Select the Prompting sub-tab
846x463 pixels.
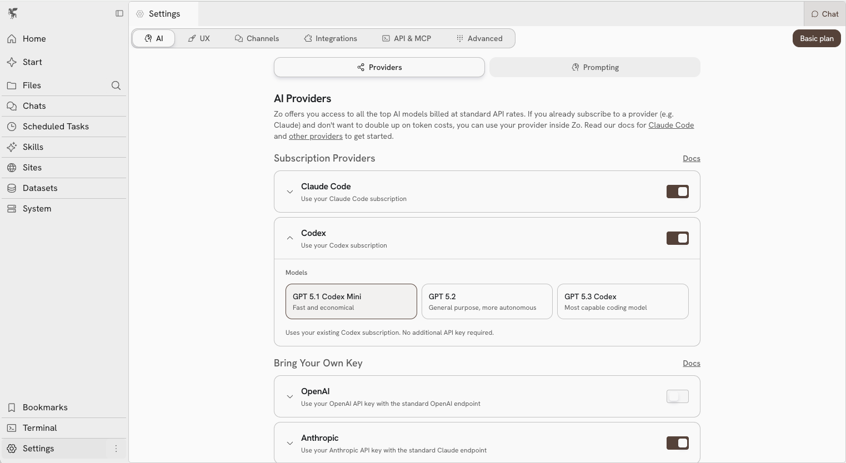tap(595, 67)
